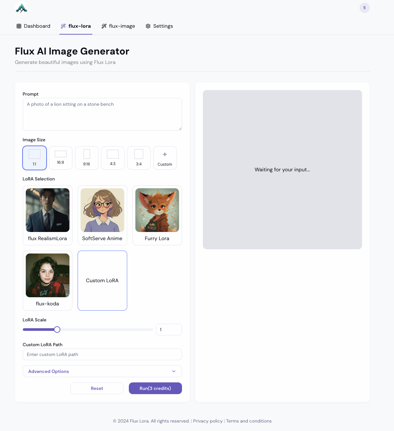Click the Flux Lora mountain logo
394x431 pixels.
pyautogui.click(x=21, y=8)
